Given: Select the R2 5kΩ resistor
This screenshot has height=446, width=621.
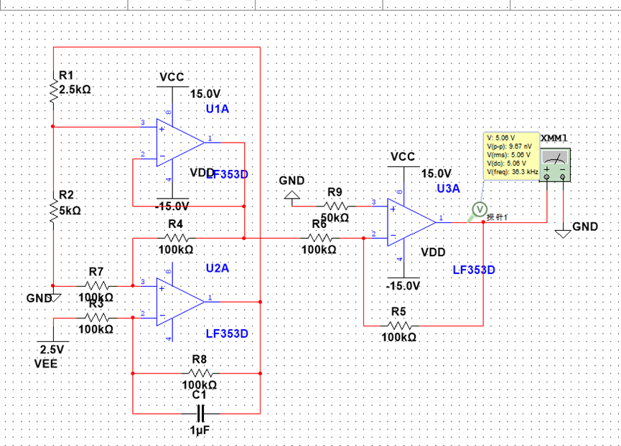Looking at the screenshot, I should click(x=53, y=209).
